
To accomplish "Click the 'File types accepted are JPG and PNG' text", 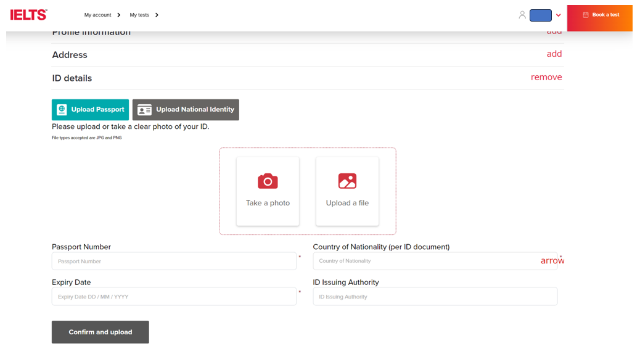I will 86,138.
